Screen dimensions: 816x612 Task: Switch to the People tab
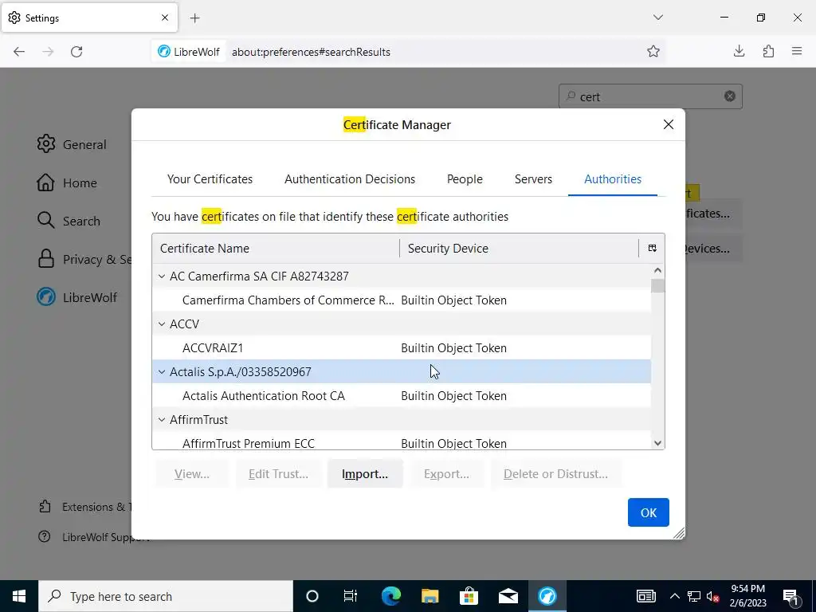pyautogui.click(x=465, y=179)
